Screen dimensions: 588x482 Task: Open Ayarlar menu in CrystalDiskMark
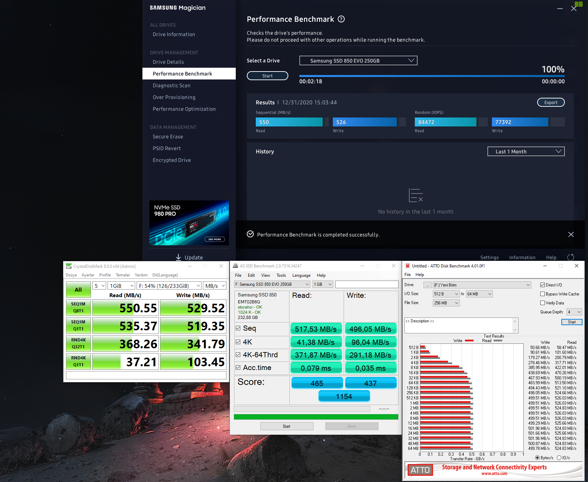88,275
